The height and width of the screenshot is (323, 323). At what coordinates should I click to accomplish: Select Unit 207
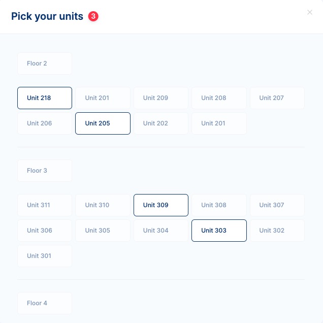coord(277,98)
